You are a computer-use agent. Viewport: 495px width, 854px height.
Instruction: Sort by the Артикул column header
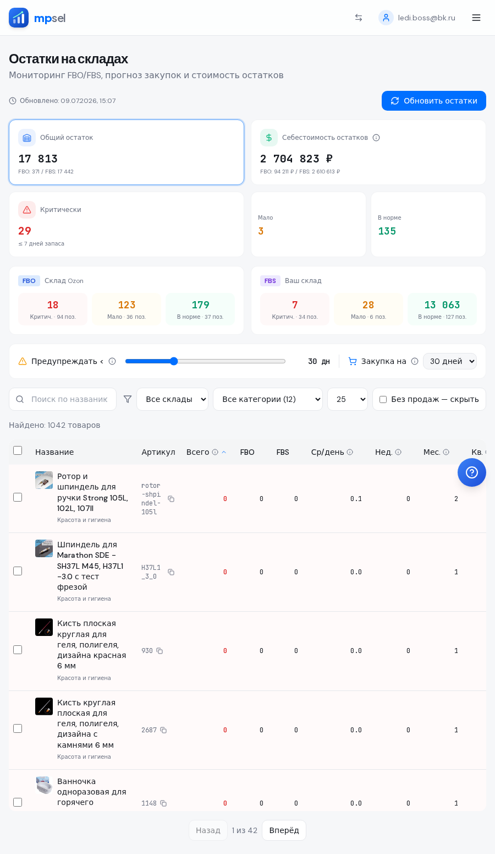(158, 452)
